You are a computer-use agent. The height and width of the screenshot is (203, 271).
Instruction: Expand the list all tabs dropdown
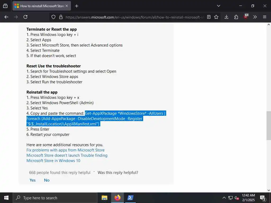(x=218, y=6)
